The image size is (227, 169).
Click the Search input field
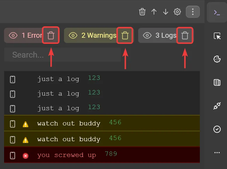coord(62,55)
